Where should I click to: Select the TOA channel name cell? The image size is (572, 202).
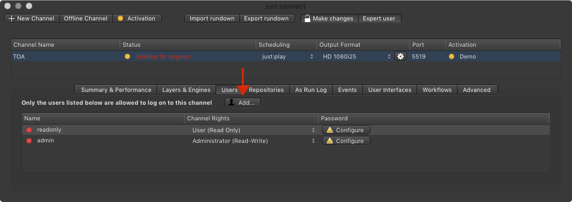point(19,56)
